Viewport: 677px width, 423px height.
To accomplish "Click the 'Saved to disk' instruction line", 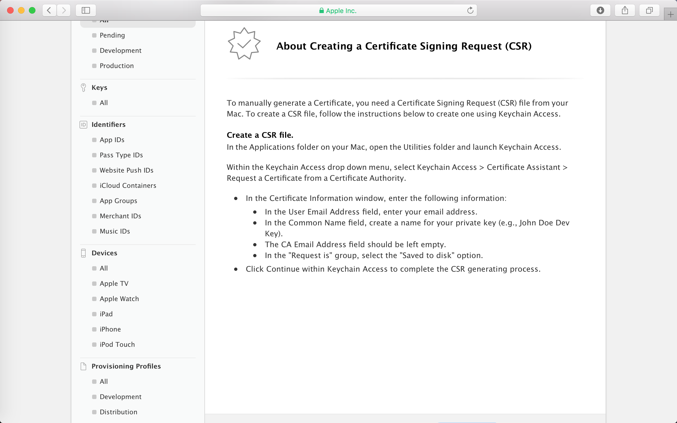I will 374,255.
